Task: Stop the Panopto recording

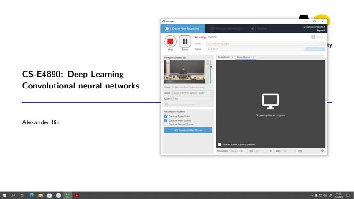Action: [x=170, y=42]
